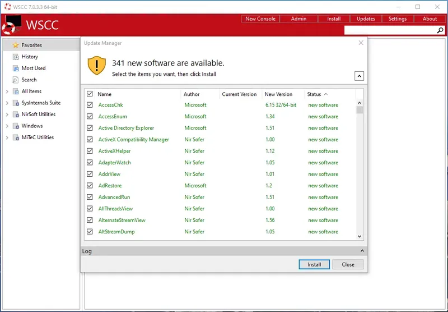Image resolution: width=448 pixels, height=312 pixels.
Task: Uncheck the AltStreamDump checkbox
Action: point(90,232)
